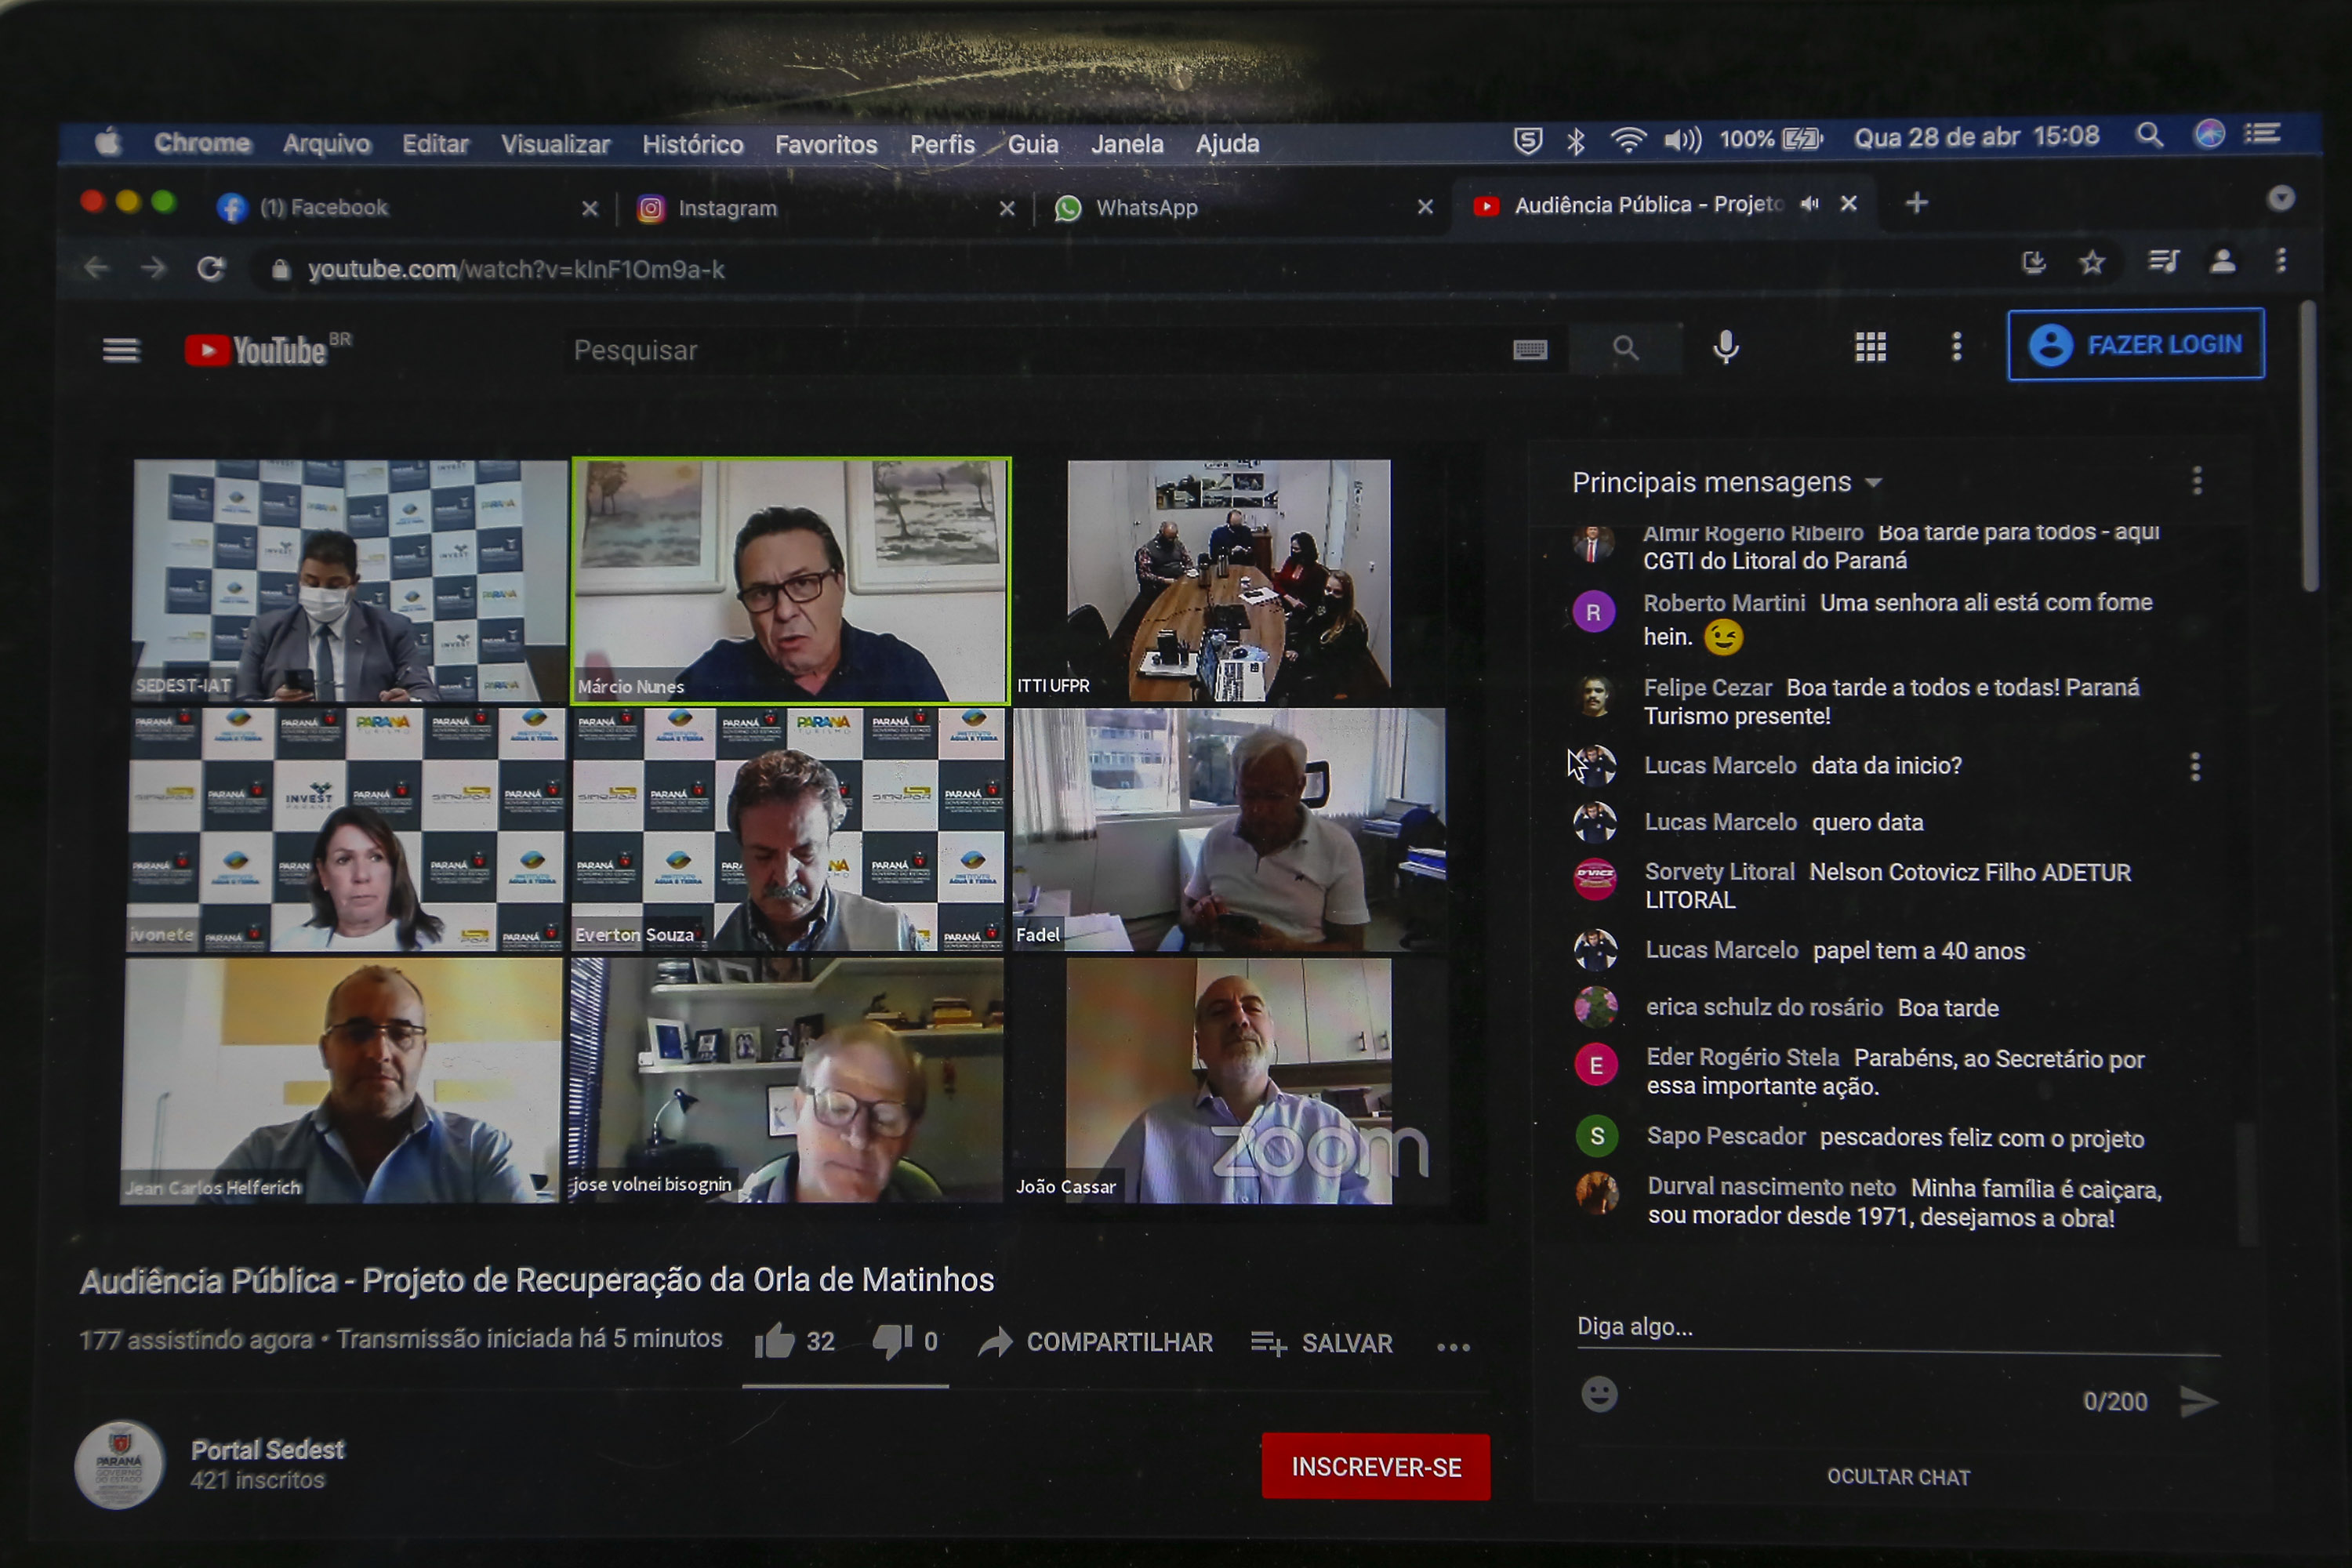This screenshot has width=2352, height=1568.
Task: Click the Márcio Nunes video tile
Action: click(x=791, y=581)
